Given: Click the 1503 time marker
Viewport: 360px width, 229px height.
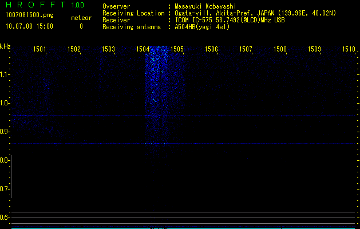Looking at the screenshot, I should (x=108, y=49).
